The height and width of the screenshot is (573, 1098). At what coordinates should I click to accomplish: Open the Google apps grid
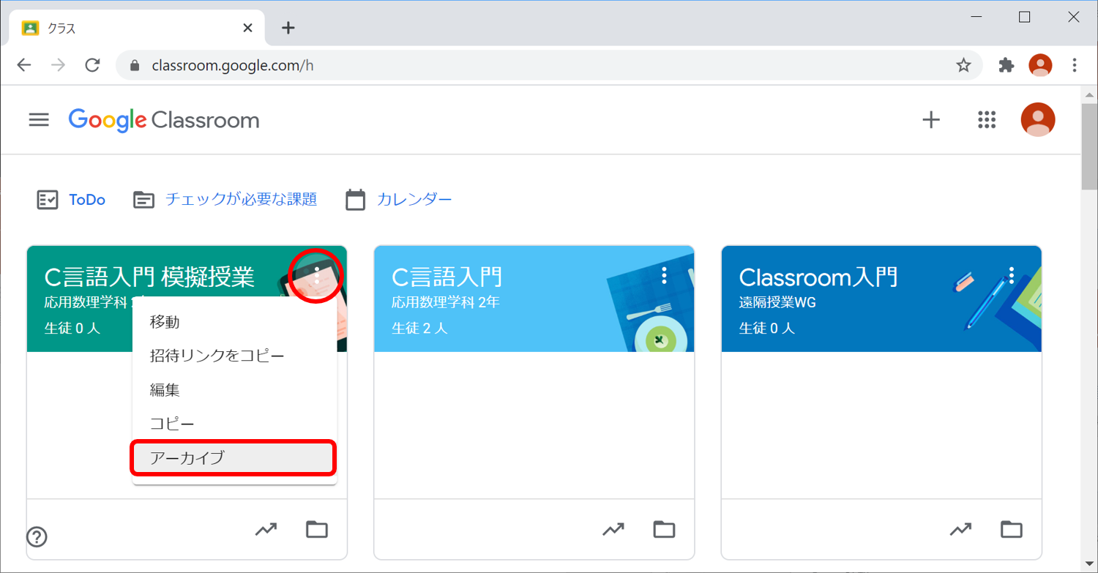click(x=987, y=120)
